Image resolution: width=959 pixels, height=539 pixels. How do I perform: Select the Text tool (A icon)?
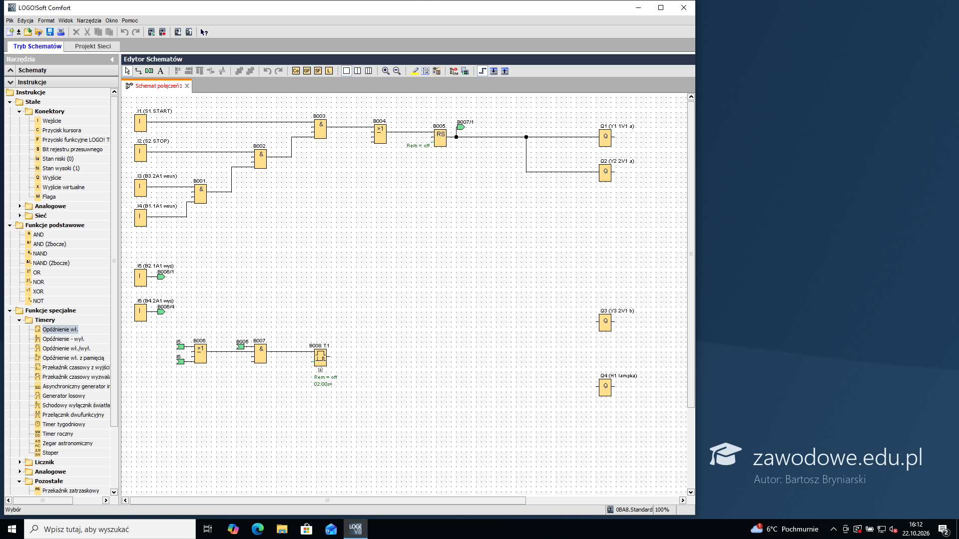point(160,71)
